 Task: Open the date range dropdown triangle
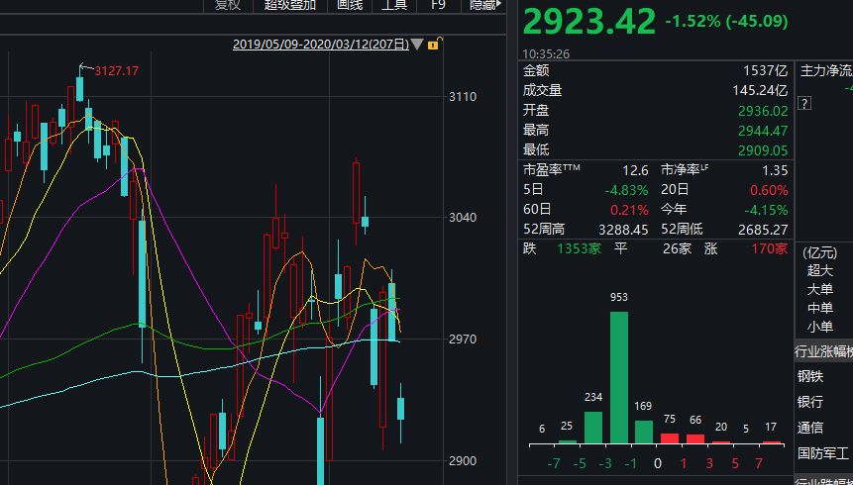(x=417, y=44)
